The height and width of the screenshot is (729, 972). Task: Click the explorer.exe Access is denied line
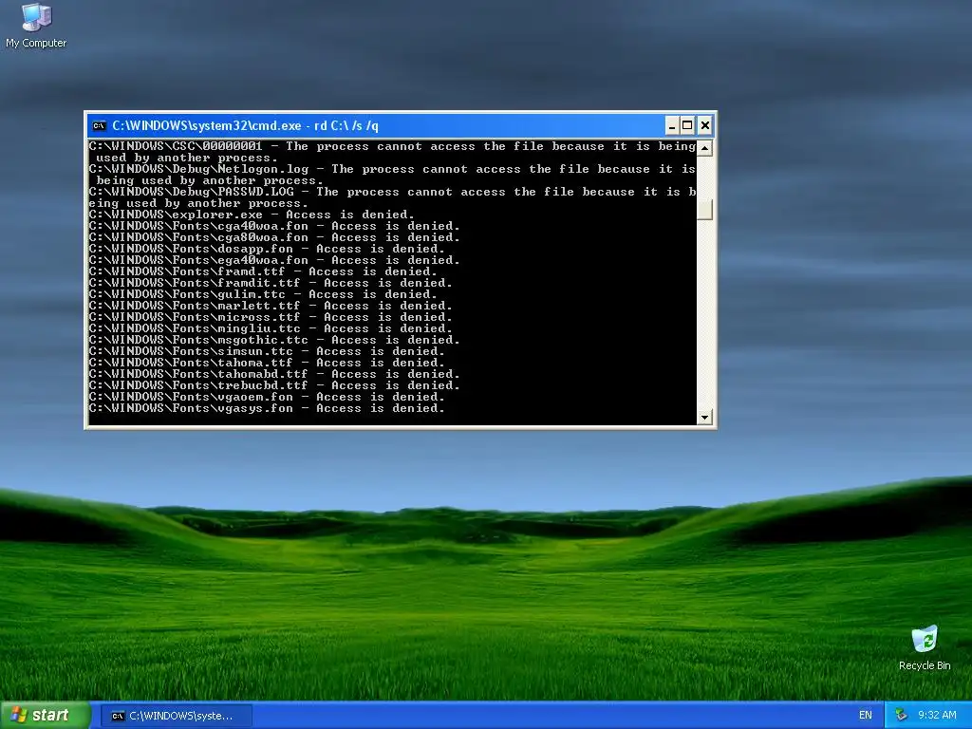[252, 215]
